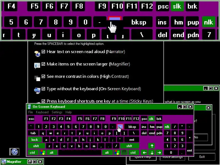Toggle the Narrator checkbox
220x165 pixels.
pos(43,52)
